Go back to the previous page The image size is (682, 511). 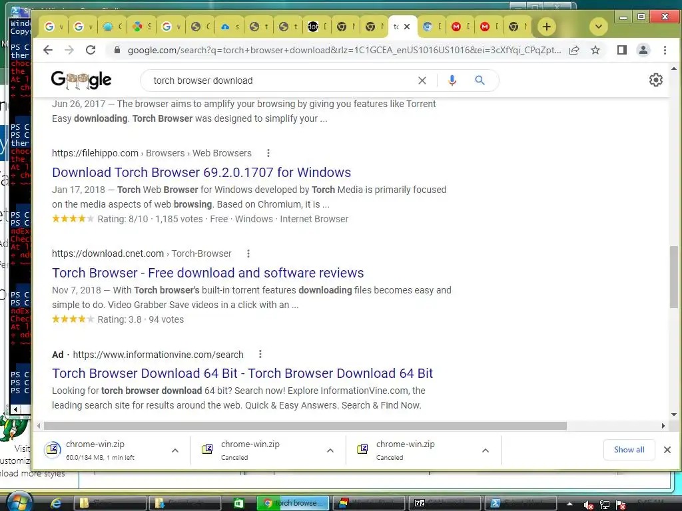pos(48,50)
